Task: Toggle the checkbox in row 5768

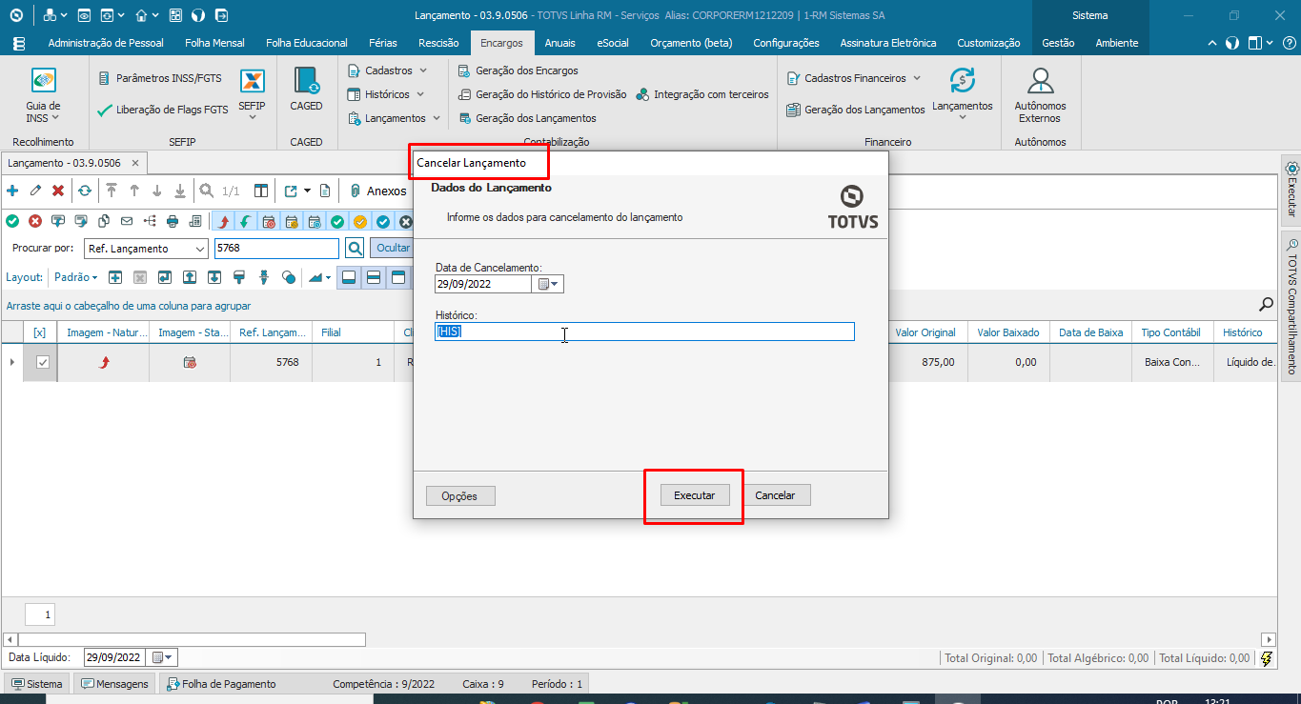Action: tap(43, 362)
